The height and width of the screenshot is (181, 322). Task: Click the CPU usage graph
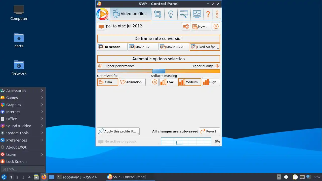(186, 141)
